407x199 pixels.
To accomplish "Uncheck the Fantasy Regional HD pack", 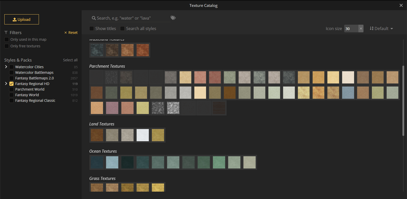I will [x=11, y=84].
